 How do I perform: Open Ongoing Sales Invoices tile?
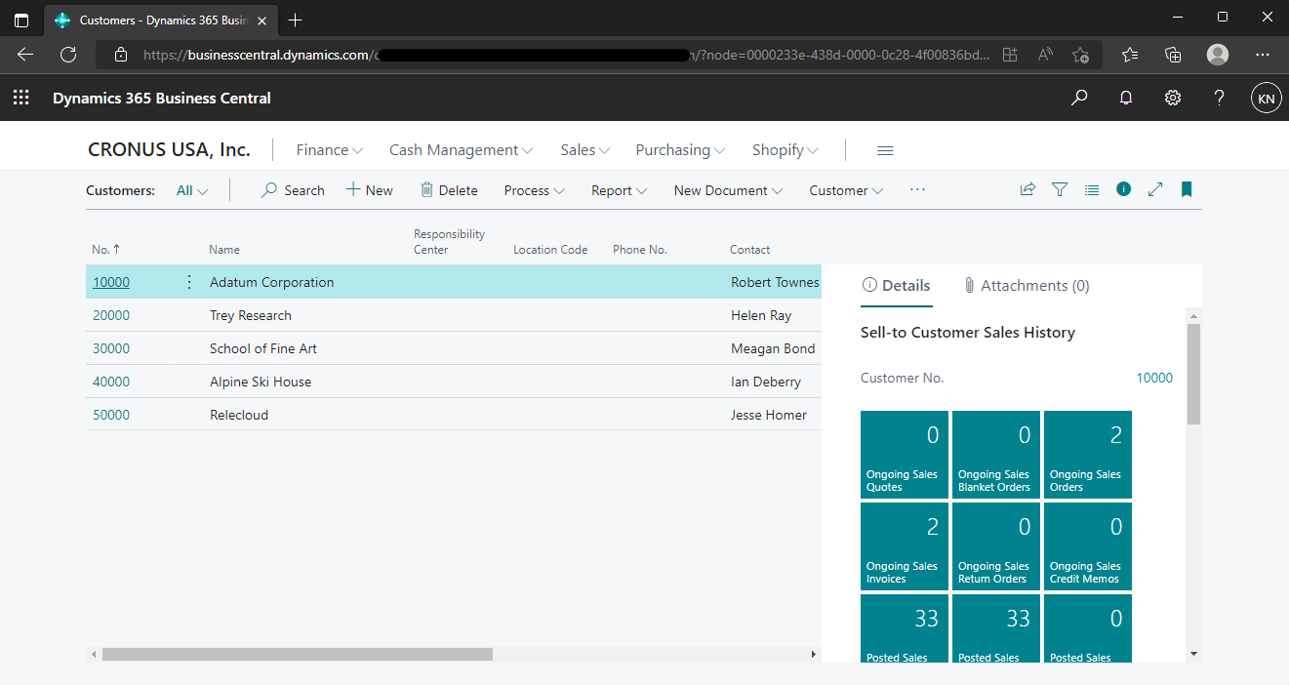click(x=905, y=546)
